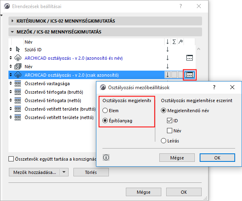Confirm OK in Osztályozási mezőbeállítások dialog
The image size is (242, 201).
[x=217, y=157]
